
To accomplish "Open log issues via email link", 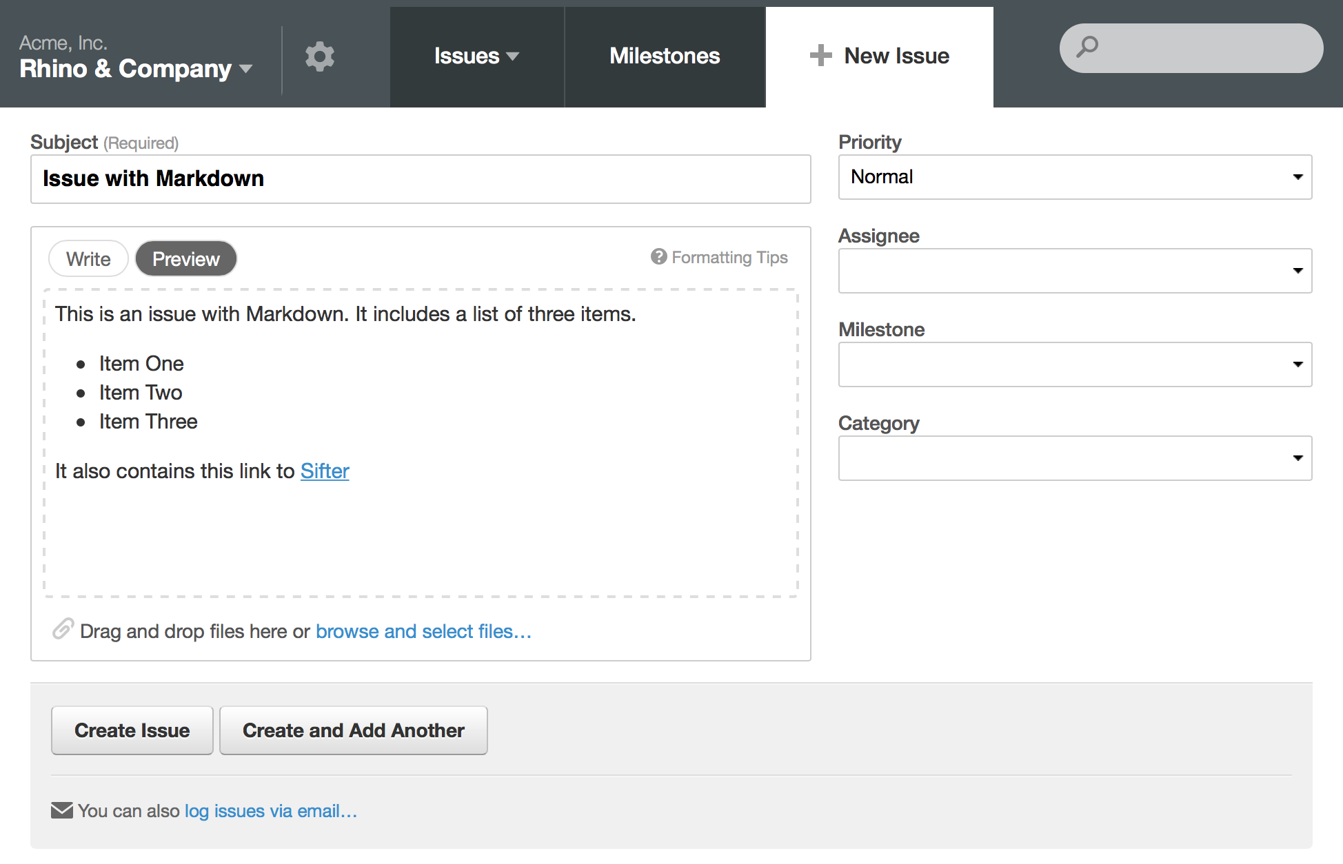I will pos(271,811).
